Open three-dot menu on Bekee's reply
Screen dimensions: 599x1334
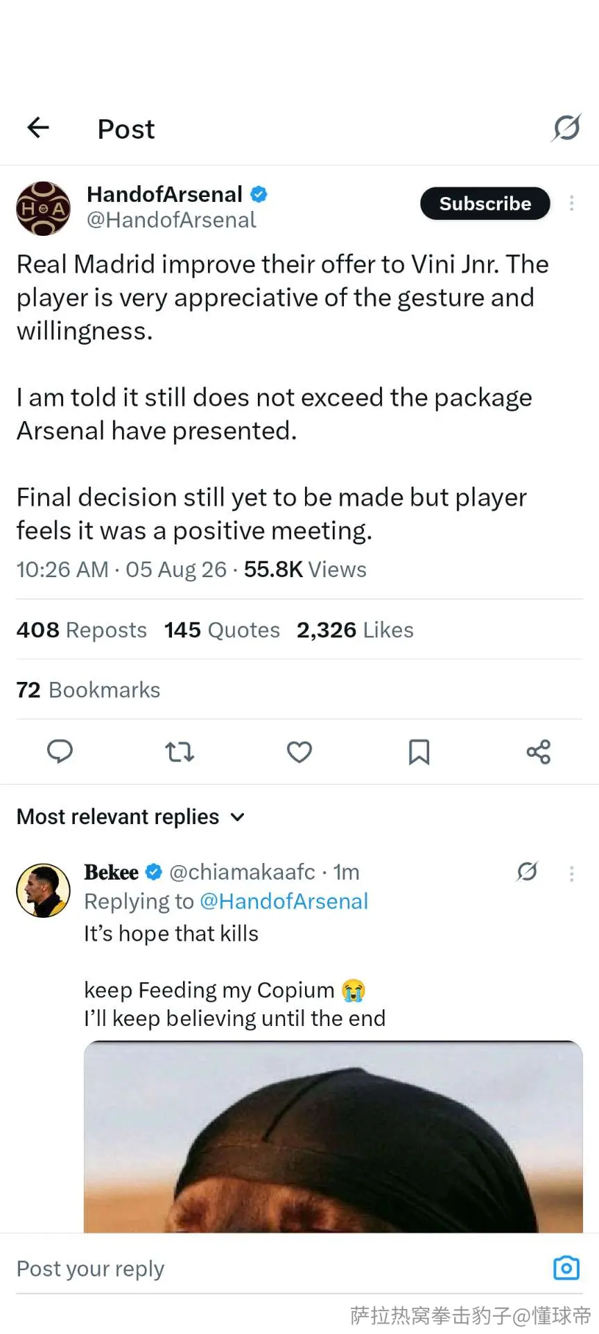point(571,873)
